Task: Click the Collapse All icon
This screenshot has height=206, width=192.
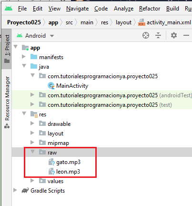Action: click(x=158, y=35)
